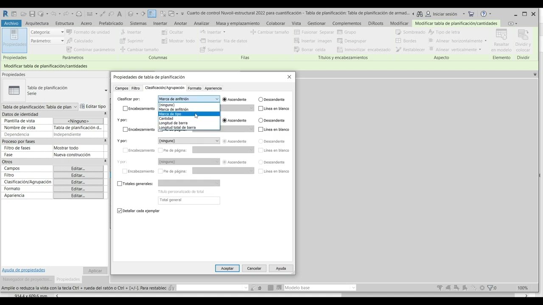Enable Encabezado checkbox under Clasificar por
The width and height of the screenshot is (543, 305).
pyautogui.click(x=125, y=108)
